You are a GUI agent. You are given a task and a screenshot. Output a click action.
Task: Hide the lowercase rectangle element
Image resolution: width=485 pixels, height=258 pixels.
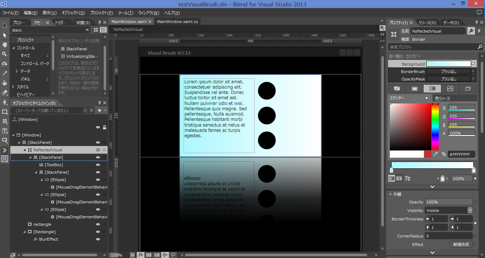[x=98, y=224]
